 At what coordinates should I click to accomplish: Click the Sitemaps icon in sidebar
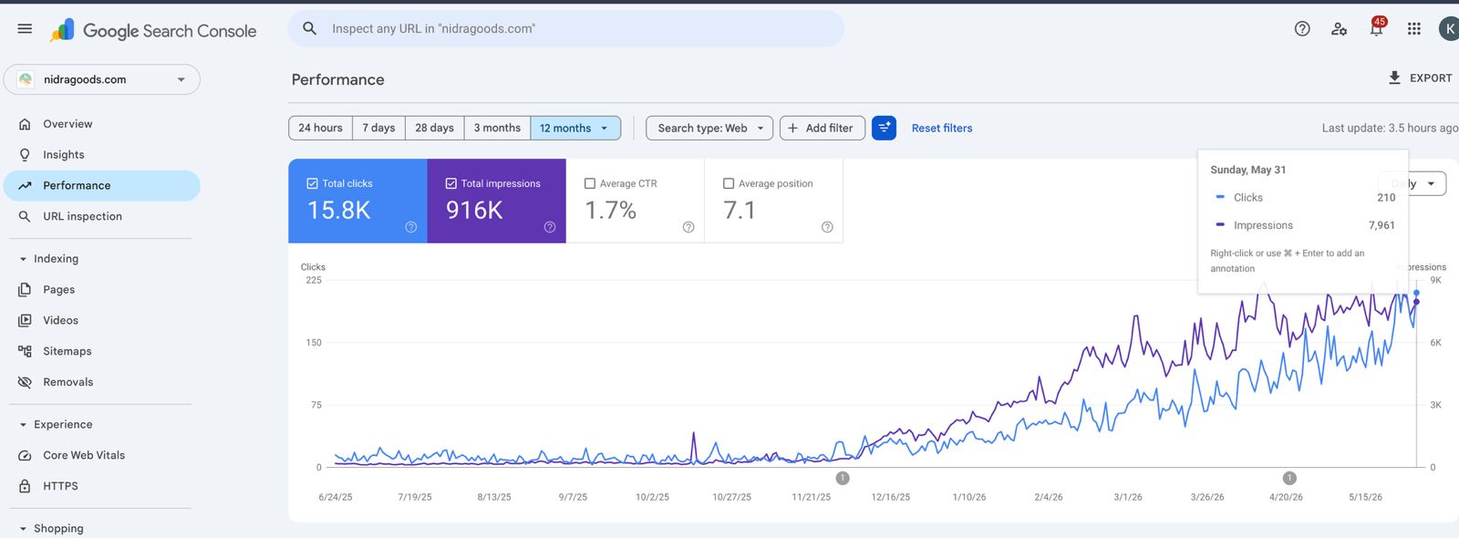(25, 352)
